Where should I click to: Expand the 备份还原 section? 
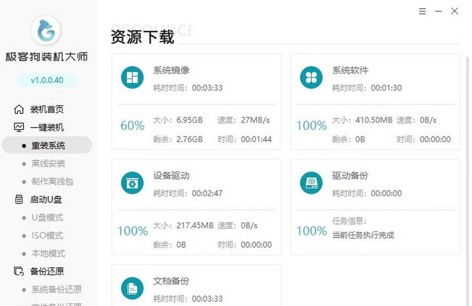pyautogui.click(x=46, y=271)
